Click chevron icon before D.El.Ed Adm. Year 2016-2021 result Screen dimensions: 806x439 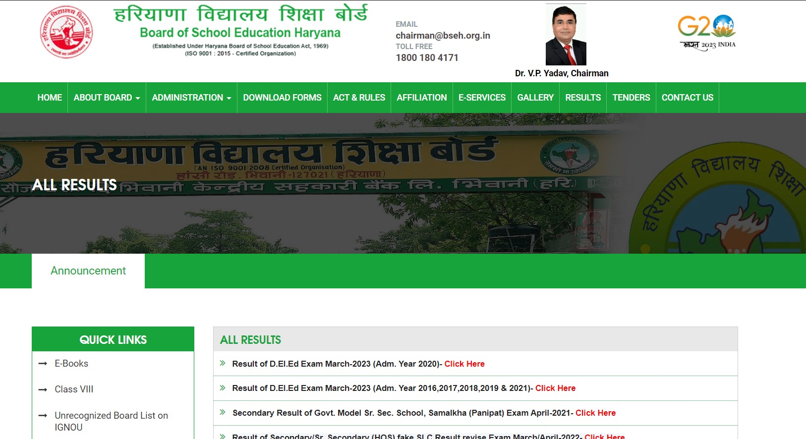tap(223, 387)
